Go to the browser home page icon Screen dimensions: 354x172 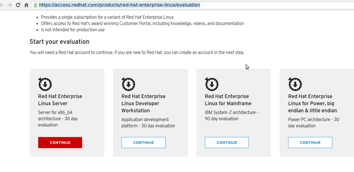click(26, 5)
